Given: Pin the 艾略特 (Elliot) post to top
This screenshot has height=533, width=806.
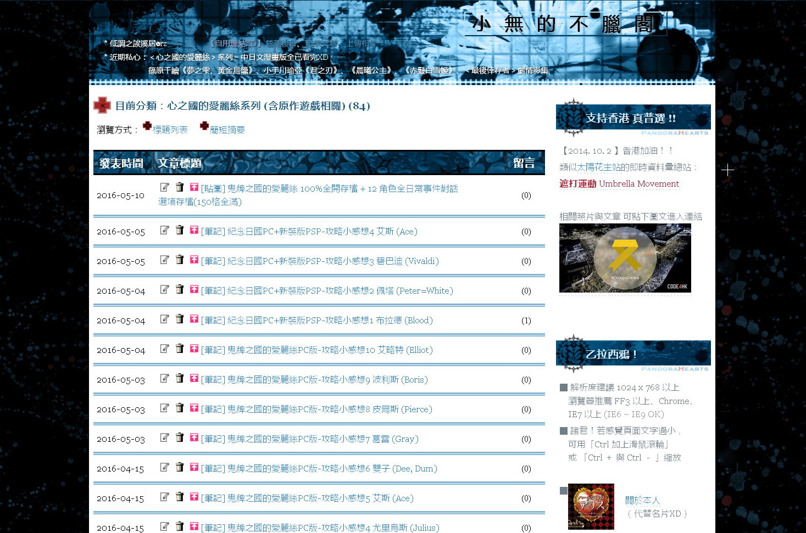Looking at the screenshot, I should [194, 349].
